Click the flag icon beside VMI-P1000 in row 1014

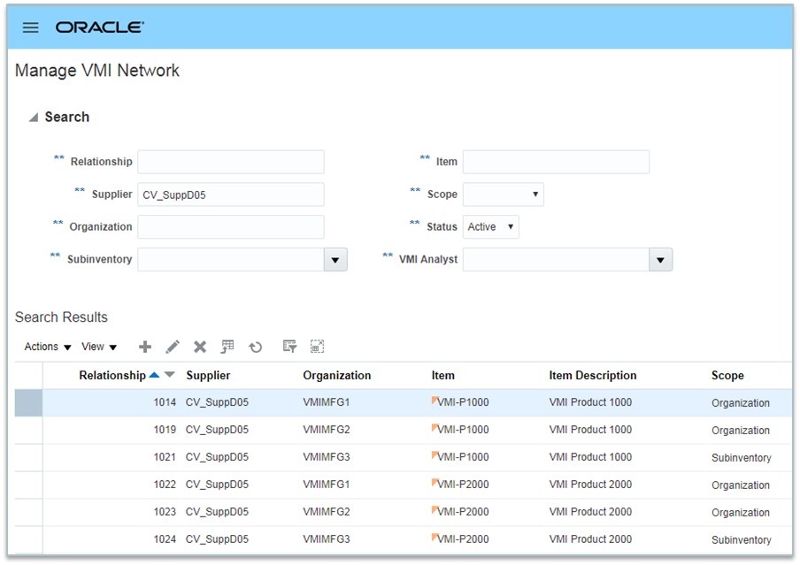click(435, 401)
